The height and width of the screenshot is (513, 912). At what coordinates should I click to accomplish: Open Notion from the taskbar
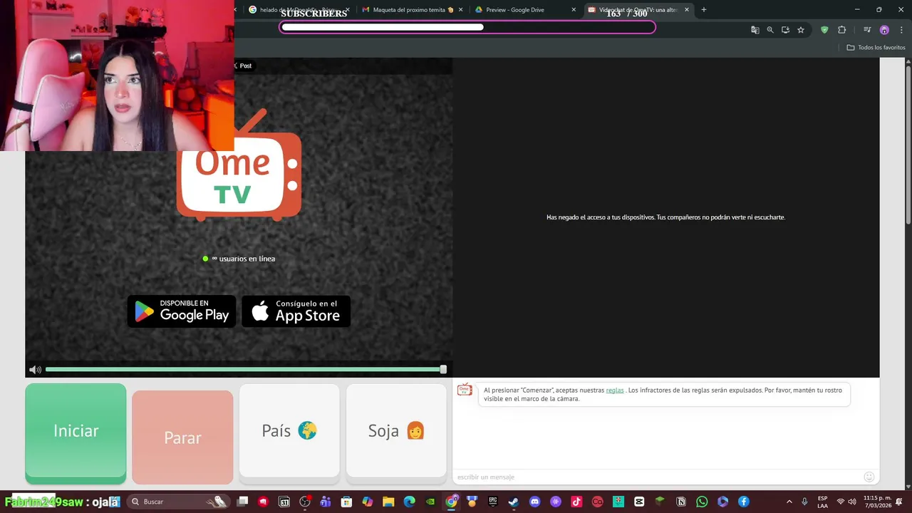(x=681, y=502)
